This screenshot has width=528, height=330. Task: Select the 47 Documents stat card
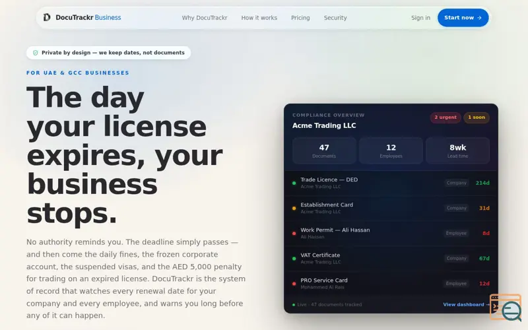[324, 150]
